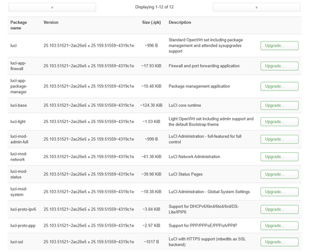Image resolution: width=311 pixels, height=252 pixels.
Task: Click 'LuCI with HTTPS support' description
Action: tap(207, 242)
